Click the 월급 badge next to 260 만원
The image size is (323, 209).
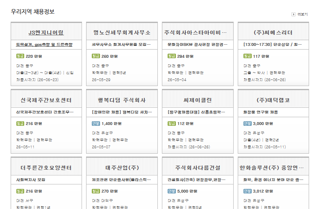(x=96, y=56)
